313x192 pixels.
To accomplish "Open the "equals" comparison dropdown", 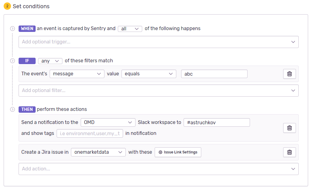I will pos(149,74).
